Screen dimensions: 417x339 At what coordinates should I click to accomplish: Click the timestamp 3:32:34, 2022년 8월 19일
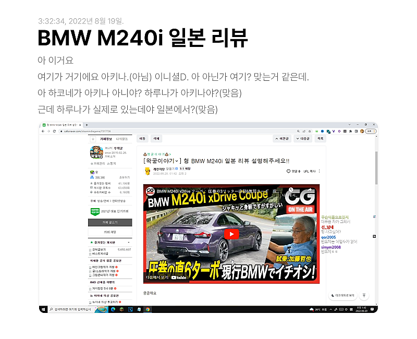point(81,21)
